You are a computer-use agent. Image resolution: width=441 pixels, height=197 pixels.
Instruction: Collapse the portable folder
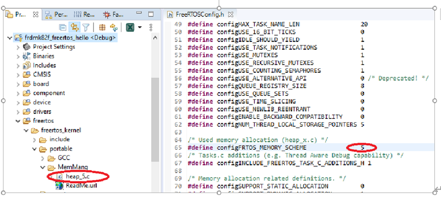[34, 149]
